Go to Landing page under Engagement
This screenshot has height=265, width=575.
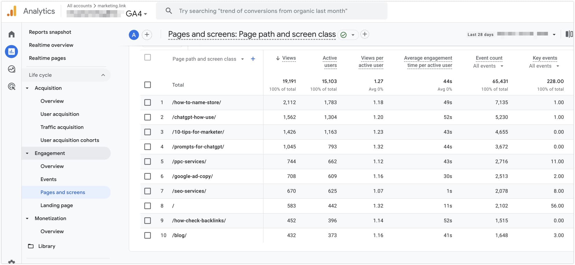[57, 205]
